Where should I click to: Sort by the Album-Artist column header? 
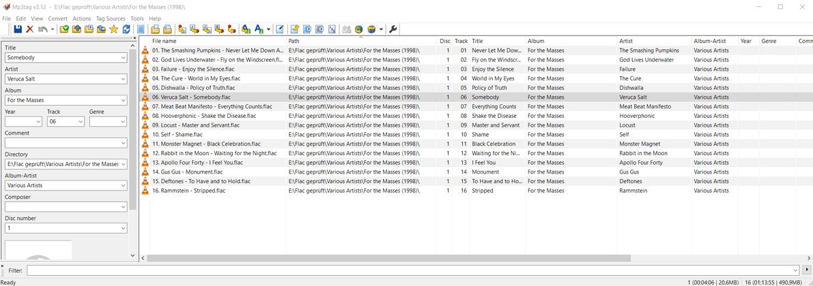pyautogui.click(x=715, y=41)
